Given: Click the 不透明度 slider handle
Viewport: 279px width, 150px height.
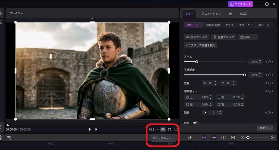Looking at the screenshot, I should 244,75.
